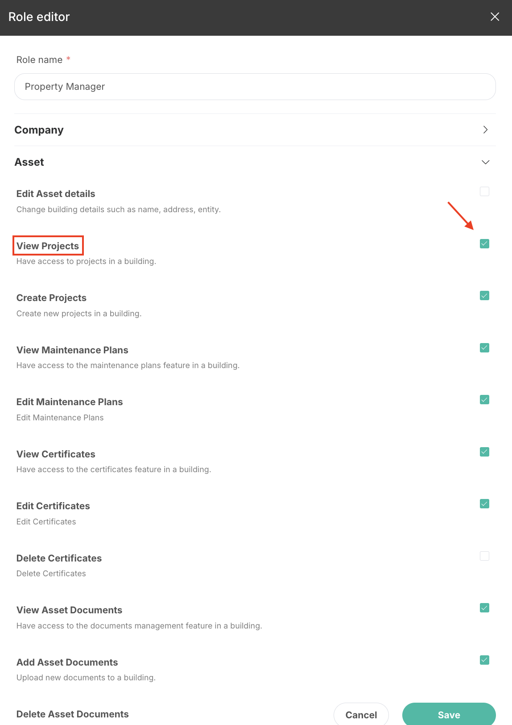The height and width of the screenshot is (725, 512).
Task: Toggle View Maintenance Plans checkbox
Action: tap(484, 348)
